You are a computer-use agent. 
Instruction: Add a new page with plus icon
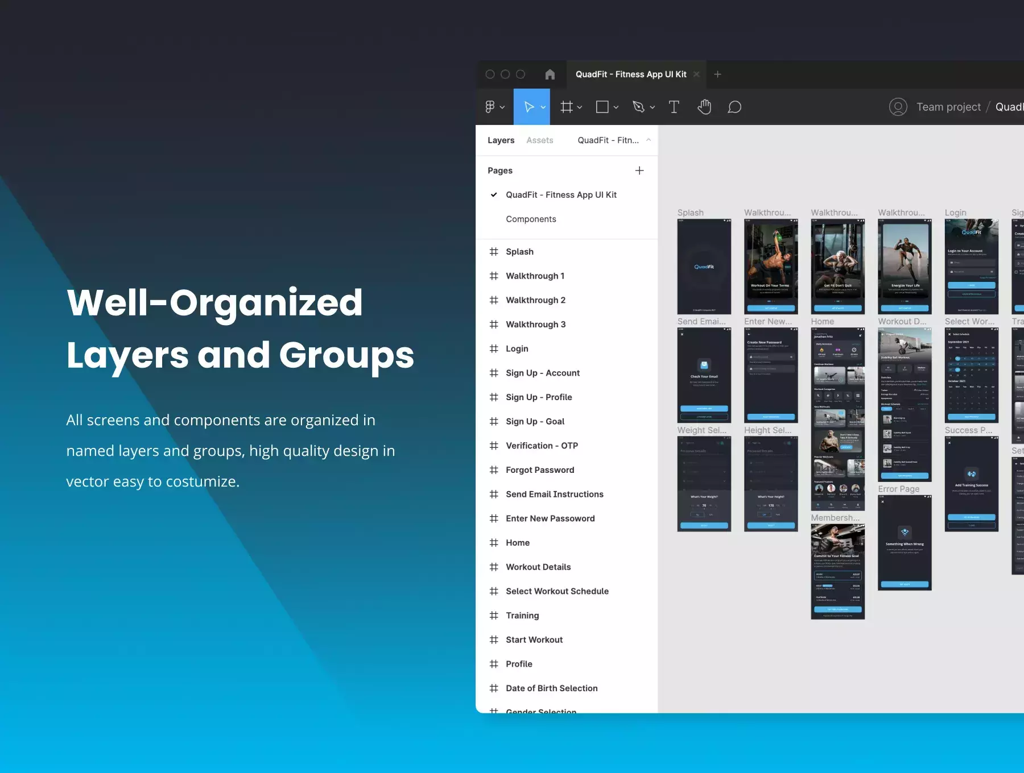click(639, 171)
